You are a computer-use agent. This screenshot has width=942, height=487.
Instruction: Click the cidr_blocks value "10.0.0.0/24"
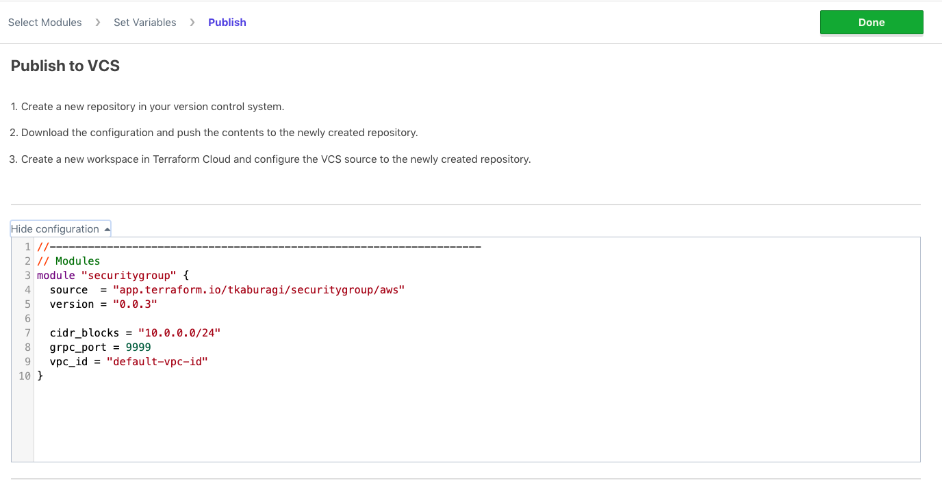click(x=179, y=333)
